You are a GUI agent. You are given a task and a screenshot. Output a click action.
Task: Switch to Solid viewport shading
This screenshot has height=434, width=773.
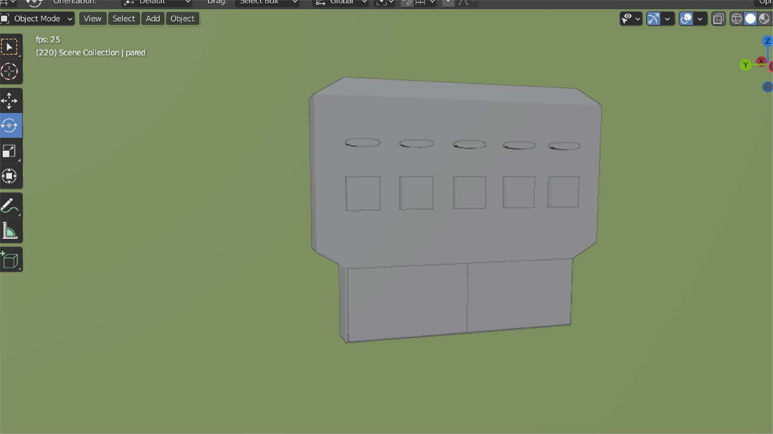[x=750, y=18]
